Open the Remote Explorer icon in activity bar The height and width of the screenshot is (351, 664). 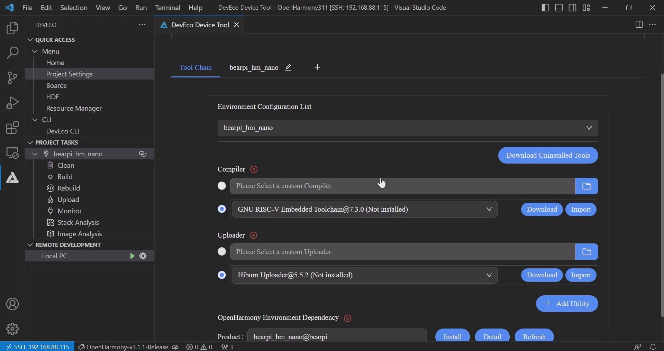coord(12,153)
